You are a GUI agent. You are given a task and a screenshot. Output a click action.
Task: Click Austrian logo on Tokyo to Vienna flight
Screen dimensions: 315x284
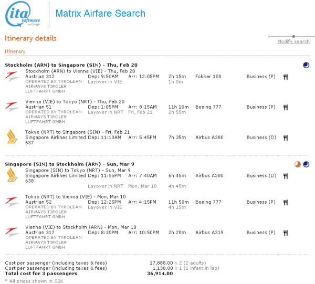(12, 202)
